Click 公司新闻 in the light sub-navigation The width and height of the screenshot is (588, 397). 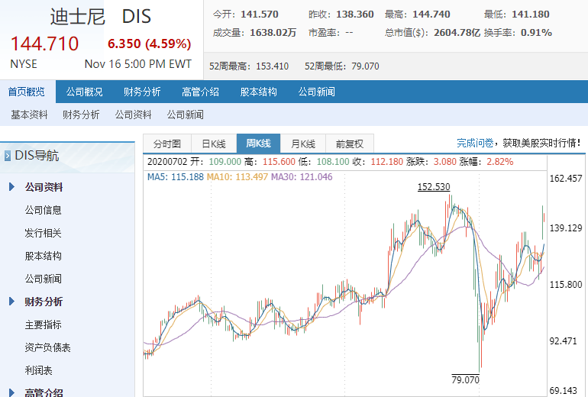click(x=186, y=115)
